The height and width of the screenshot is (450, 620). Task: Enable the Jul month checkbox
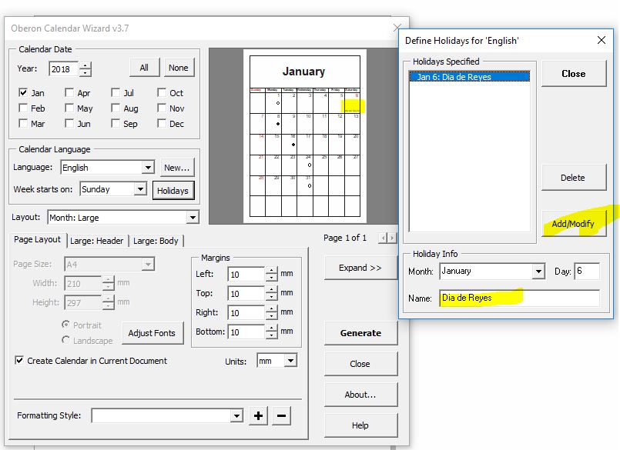(116, 92)
